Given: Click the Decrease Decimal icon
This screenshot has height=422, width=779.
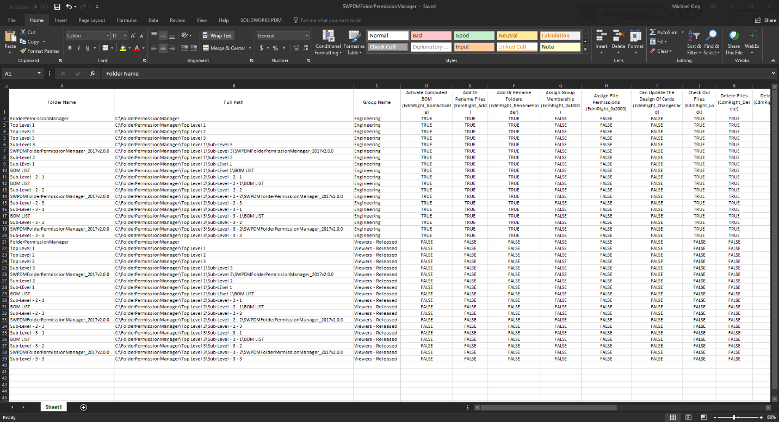Looking at the screenshot, I should point(305,48).
